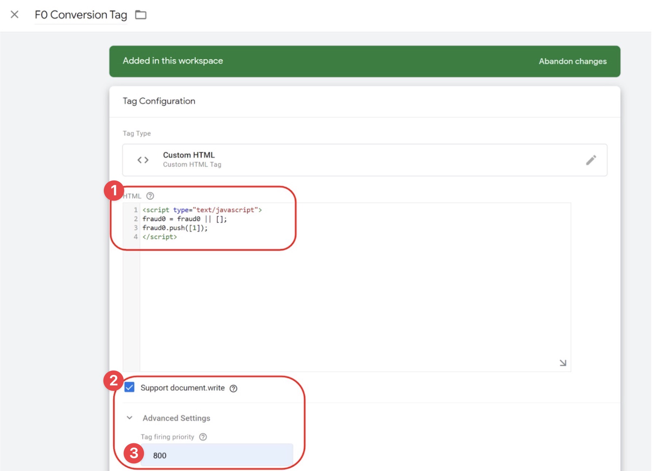View help for Support document.write
Viewport: 652px width, 471px height.
pos(234,388)
